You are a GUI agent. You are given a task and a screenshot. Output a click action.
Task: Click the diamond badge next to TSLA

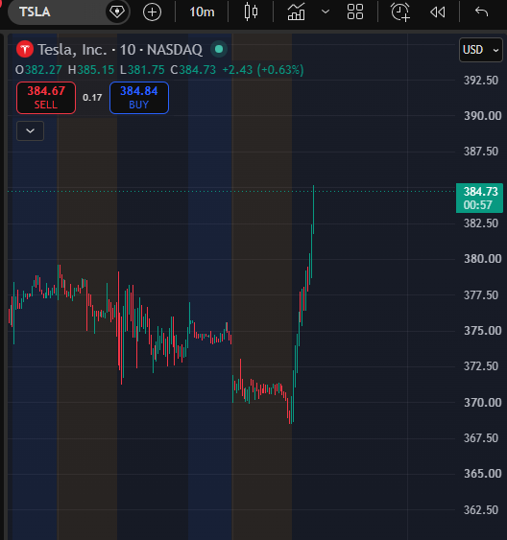(x=117, y=12)
